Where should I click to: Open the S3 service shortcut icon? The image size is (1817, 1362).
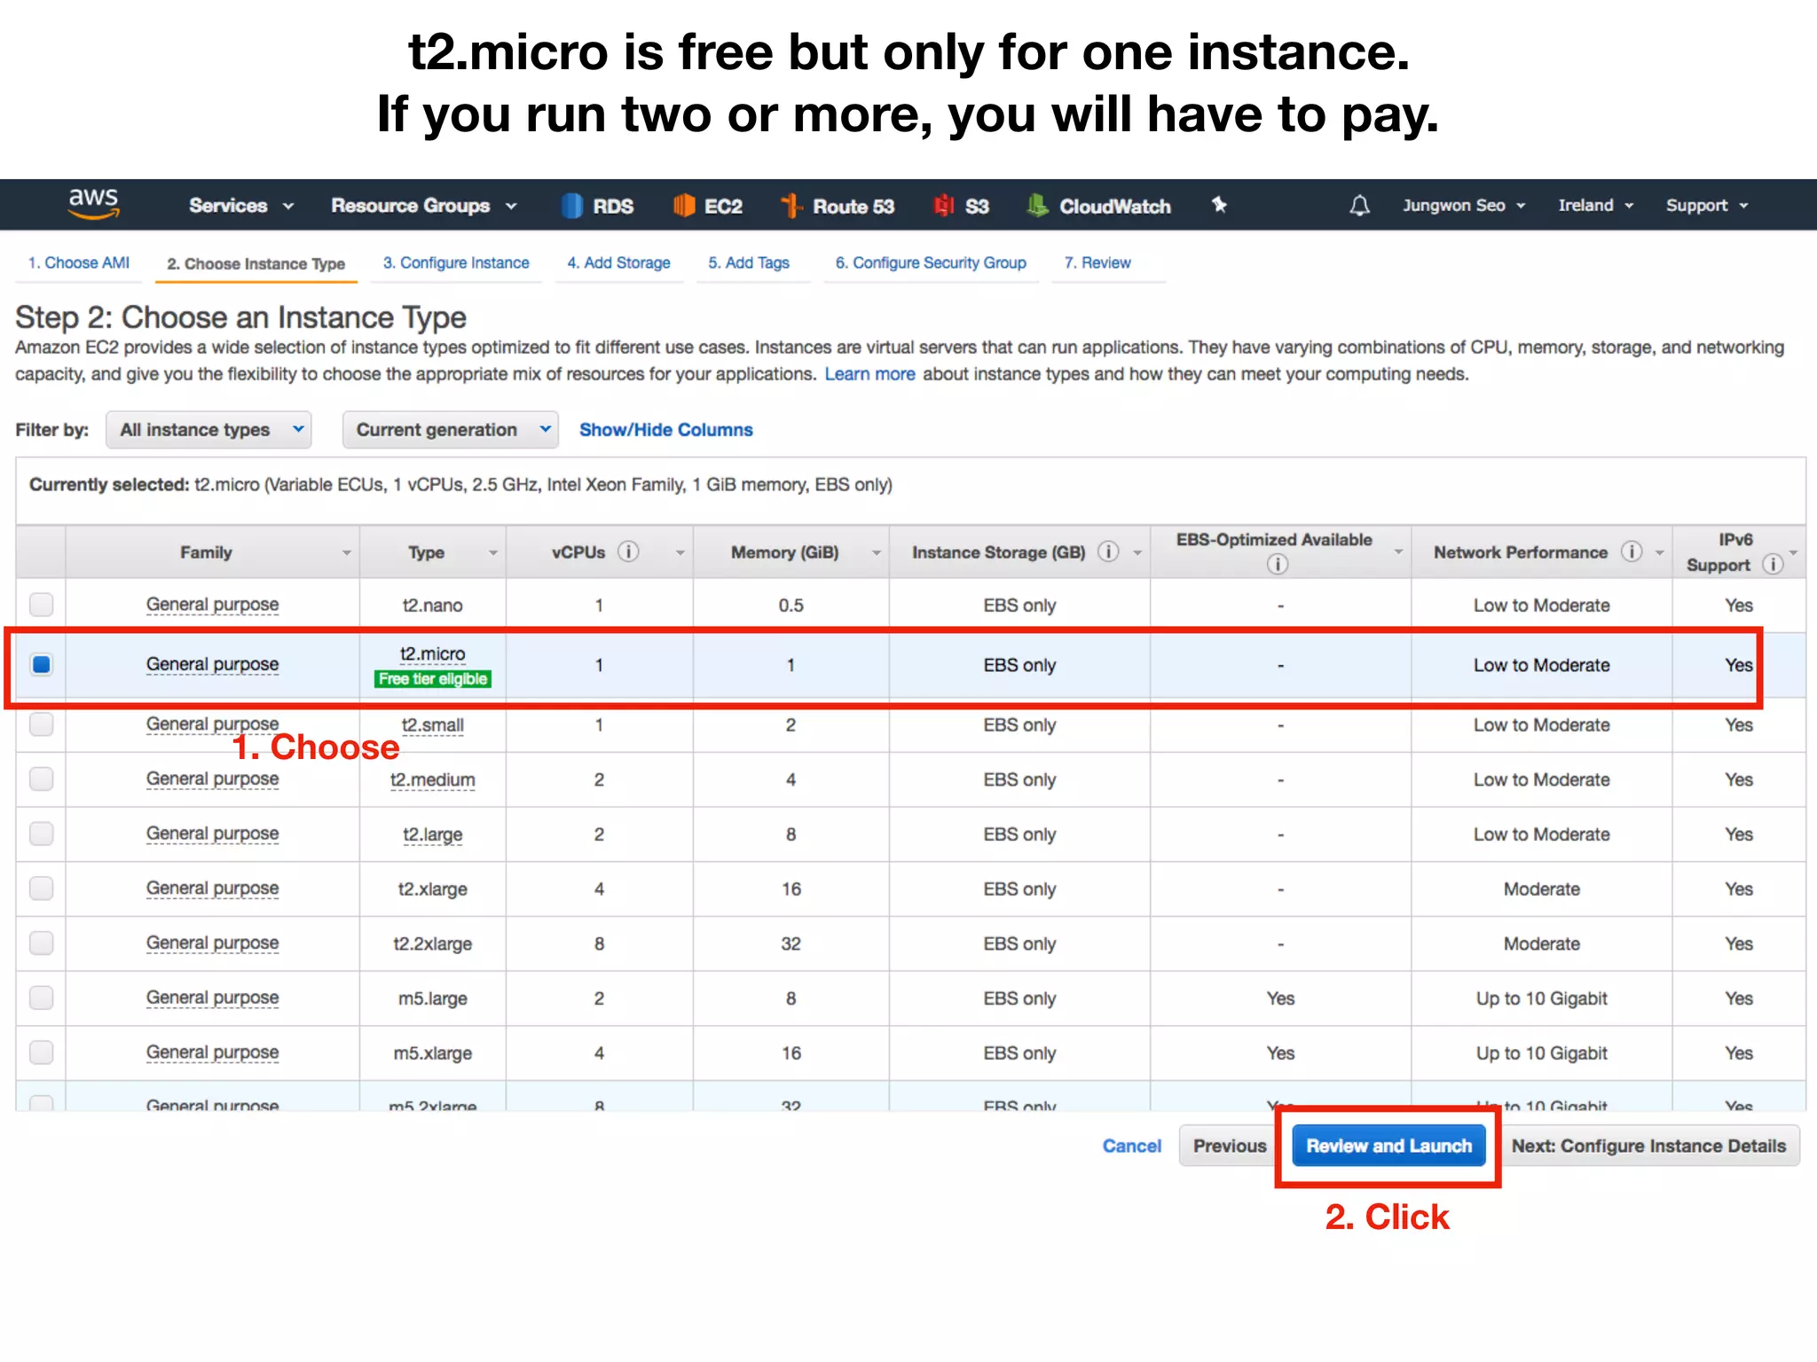944,206
